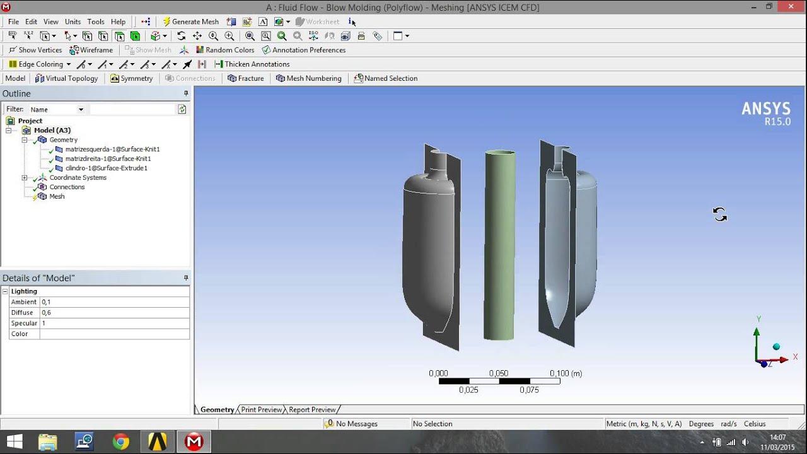Pin the Outline panel

[186, 93]
